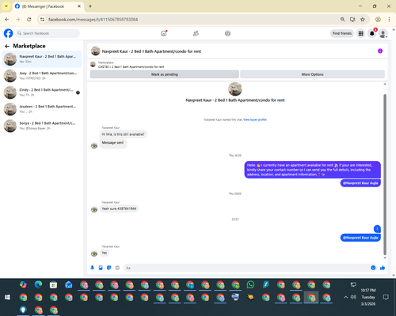The height and width of the screenshot is (316, 396).
Task: Open Windows Start menu
Action: click(7, 297)
